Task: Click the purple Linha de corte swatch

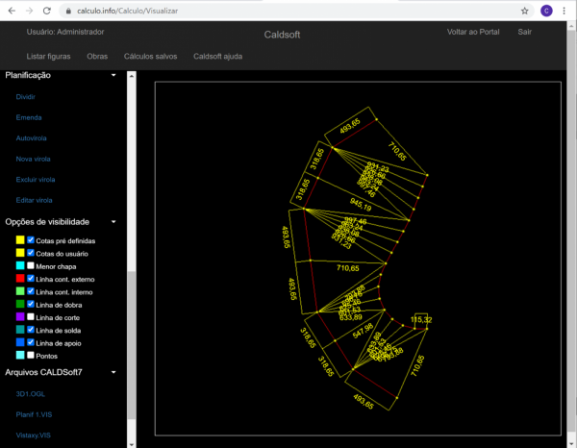Action: tap(19, 316)
